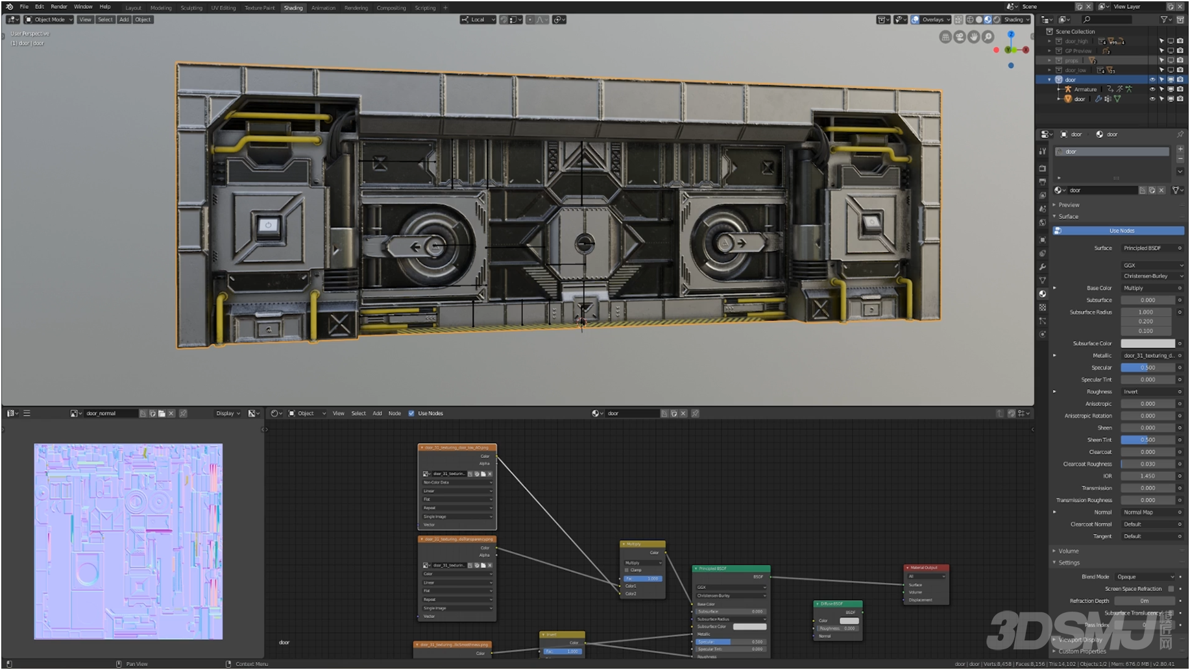Image resolution: width=1190 pixels, height=670 pixels.
Task: Toggle viewport monitor icon for door_high collection
Action: point(1171,41)
